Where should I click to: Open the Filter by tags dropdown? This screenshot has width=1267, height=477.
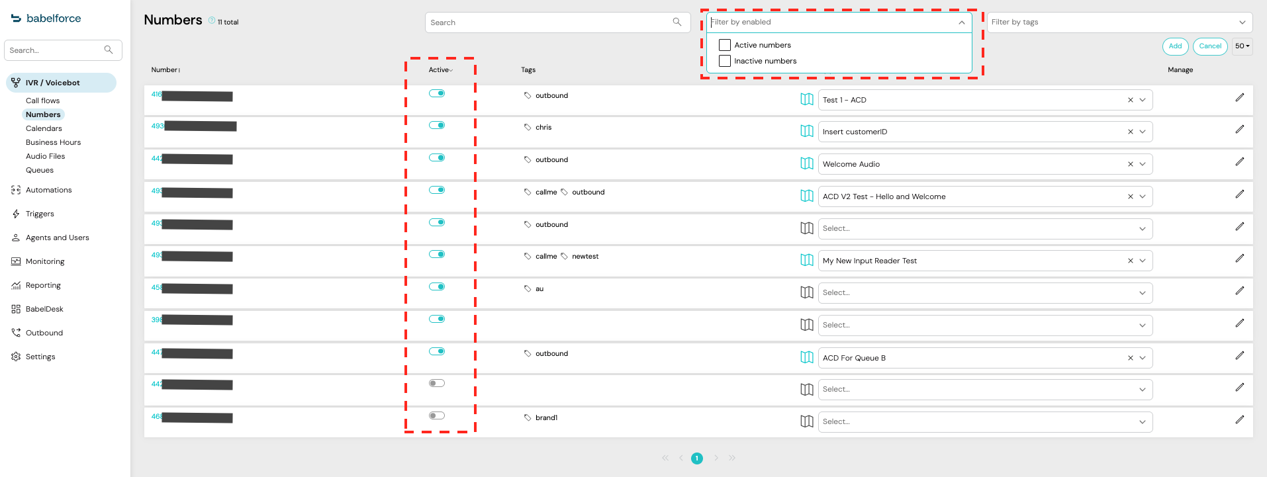point(1119,22)
